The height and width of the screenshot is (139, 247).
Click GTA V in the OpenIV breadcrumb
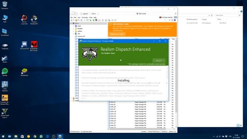click(94, 14)
